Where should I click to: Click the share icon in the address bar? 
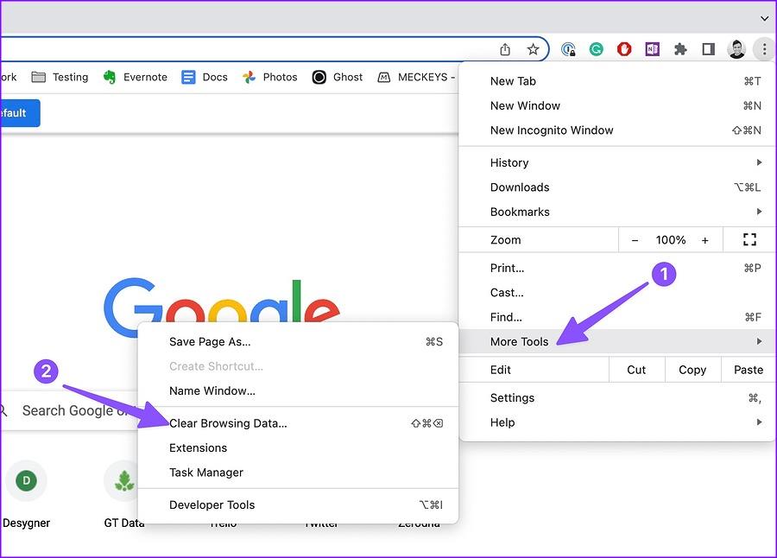click(504, 49)
